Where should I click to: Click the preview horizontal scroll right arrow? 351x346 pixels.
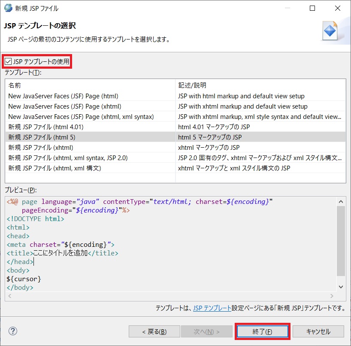pos(331,296)
